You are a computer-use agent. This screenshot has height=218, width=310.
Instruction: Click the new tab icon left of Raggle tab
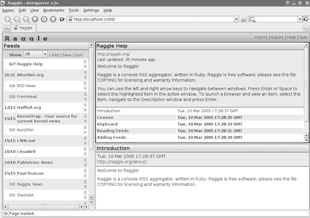click(x=6, y=28)
